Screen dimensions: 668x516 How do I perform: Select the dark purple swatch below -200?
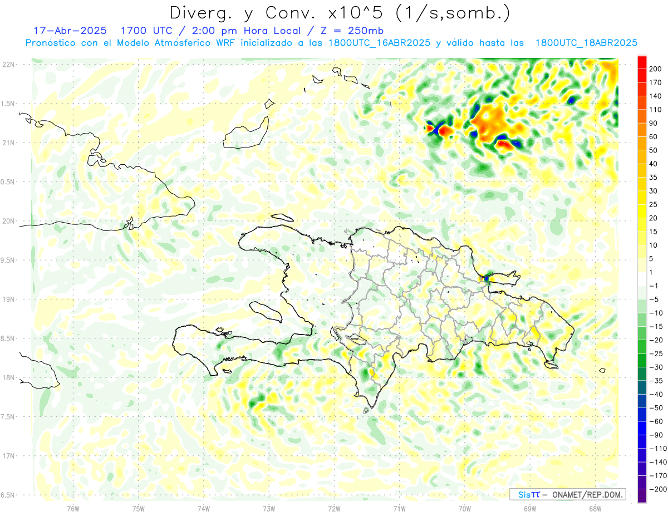coord(642,496)
